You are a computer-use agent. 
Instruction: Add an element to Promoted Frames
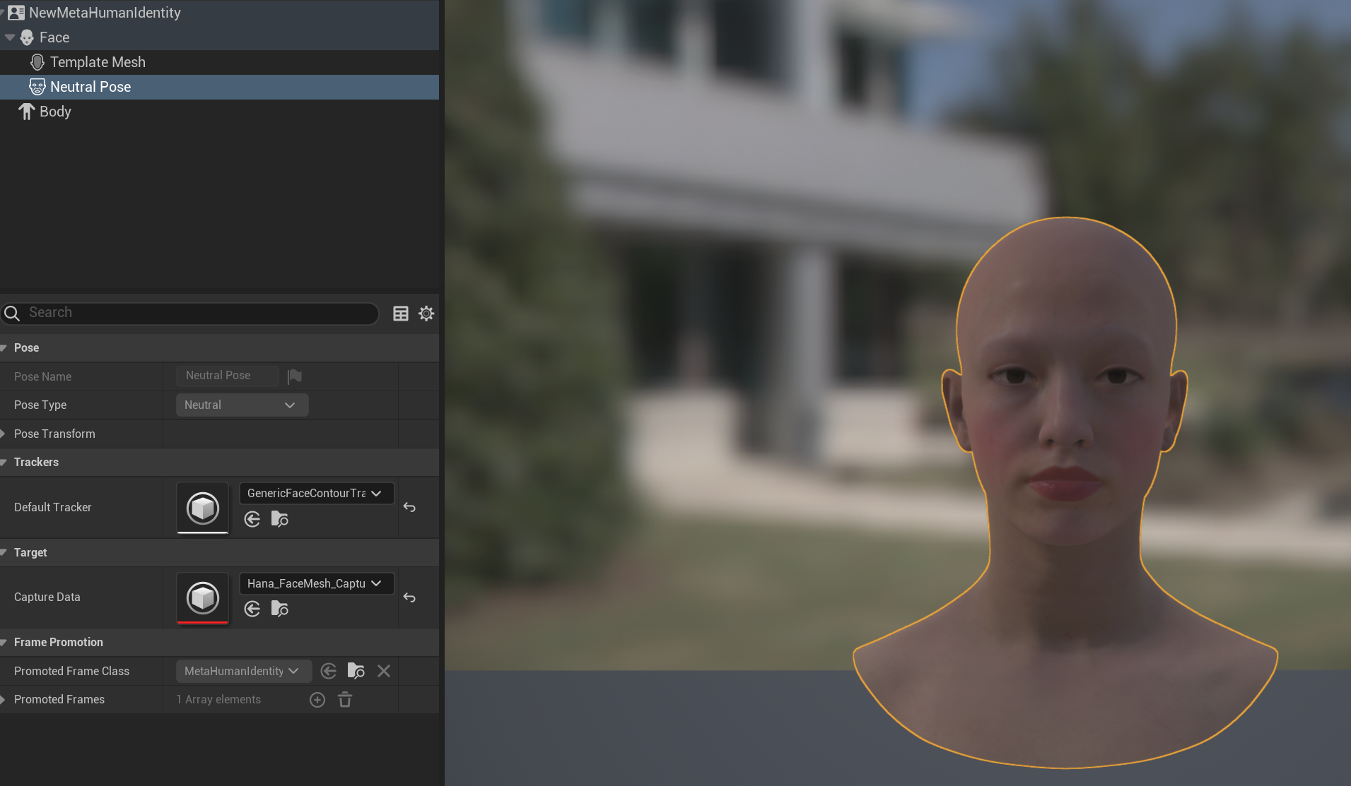click(317, 700)
